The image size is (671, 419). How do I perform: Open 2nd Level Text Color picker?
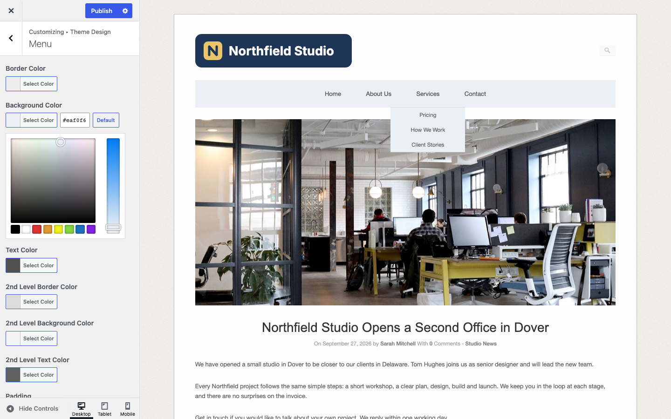[31, 375]
